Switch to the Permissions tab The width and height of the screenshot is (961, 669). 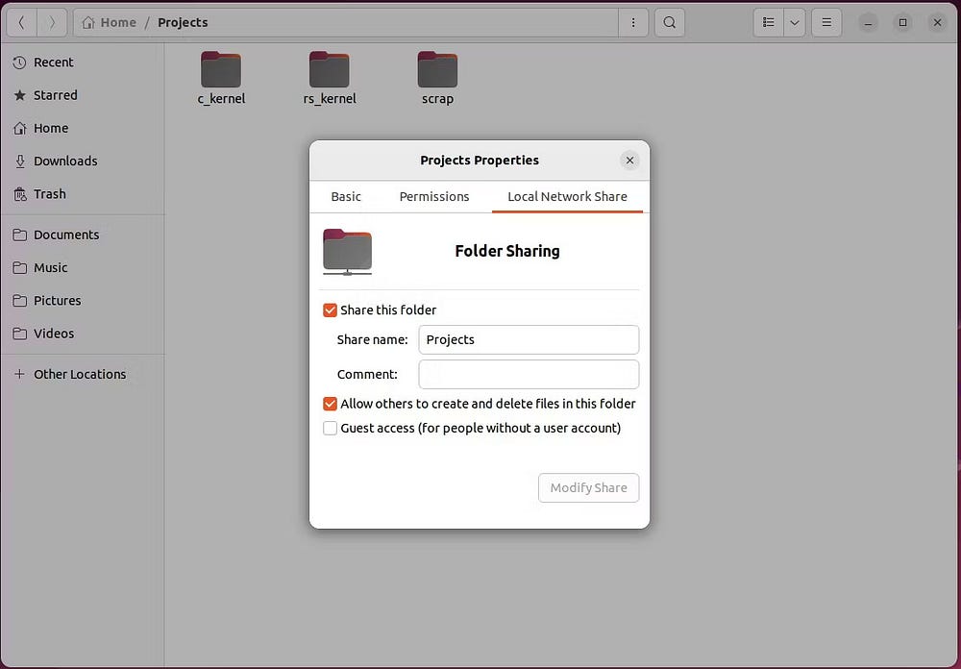click(x=433, y=196)
